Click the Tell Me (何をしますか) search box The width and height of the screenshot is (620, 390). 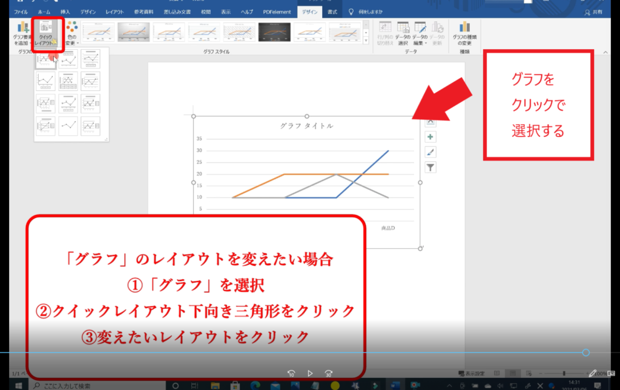371,12
